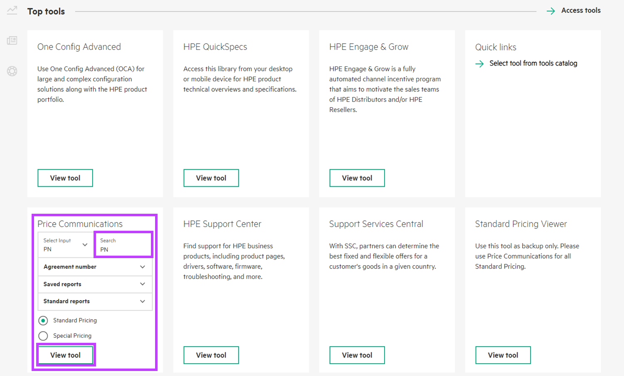Image resolution: width=624 pixels, height=376 pixels.
Task: Open the news sidebar icon
Action: pyautogui.click(x=12, y=40)
